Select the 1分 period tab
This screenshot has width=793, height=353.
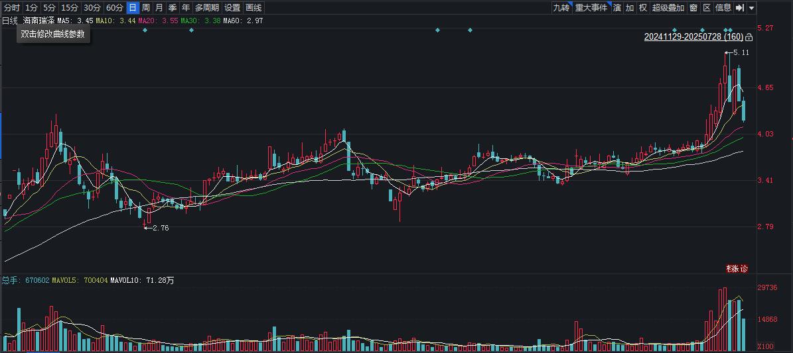[31, 7]
